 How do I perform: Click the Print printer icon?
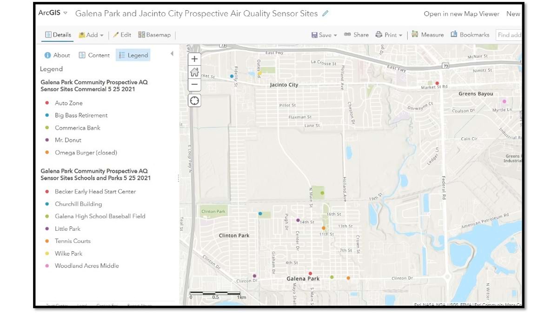(x=379, y=35)
